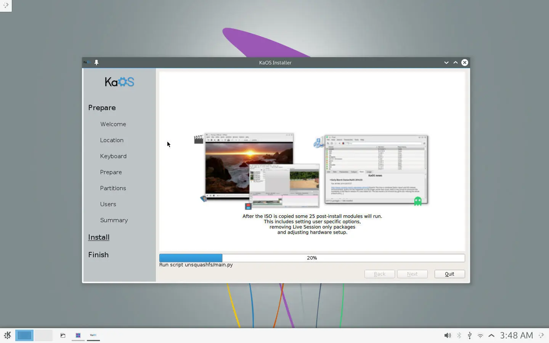Open the Bluetooth tray icon
The image size is (549, 343).
pos(459,335)
